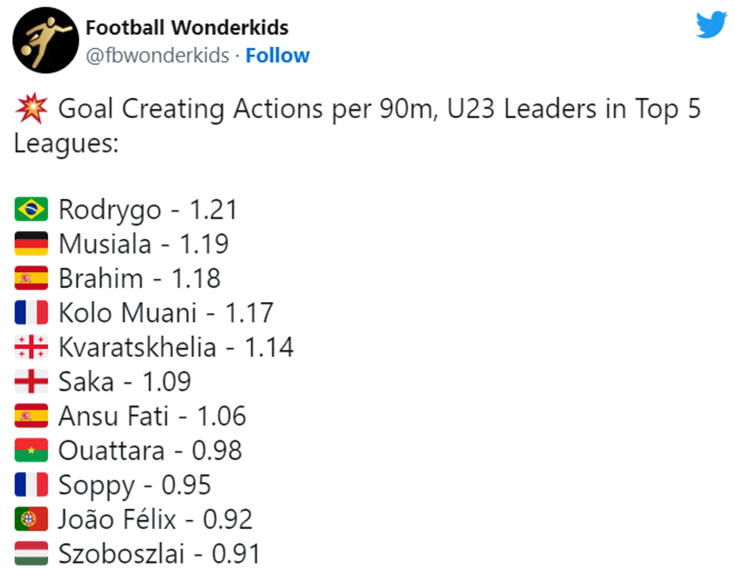
Task: Click the Brazil flag beside Rodrygo
Action: pyautogui.click(x=31, y=209)
